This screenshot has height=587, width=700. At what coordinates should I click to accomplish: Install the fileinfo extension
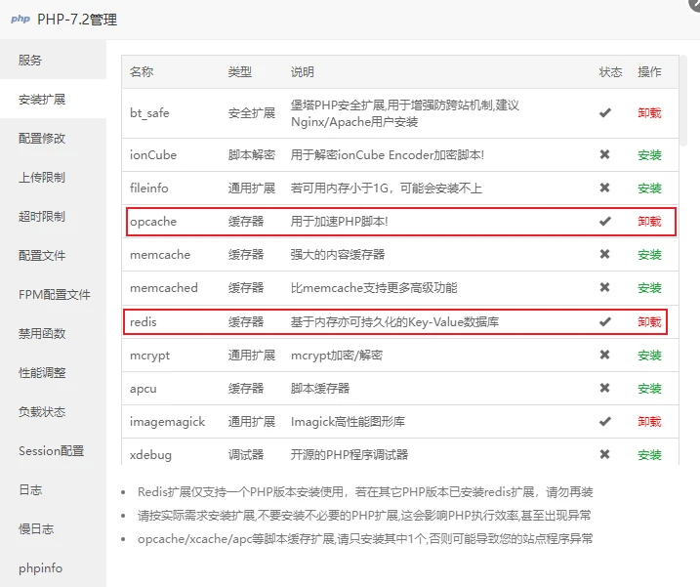pos(649,189)
